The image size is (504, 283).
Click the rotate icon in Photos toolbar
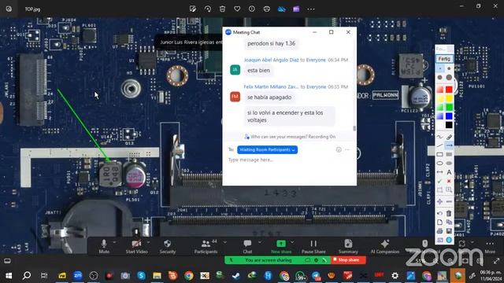pos(208,9)
